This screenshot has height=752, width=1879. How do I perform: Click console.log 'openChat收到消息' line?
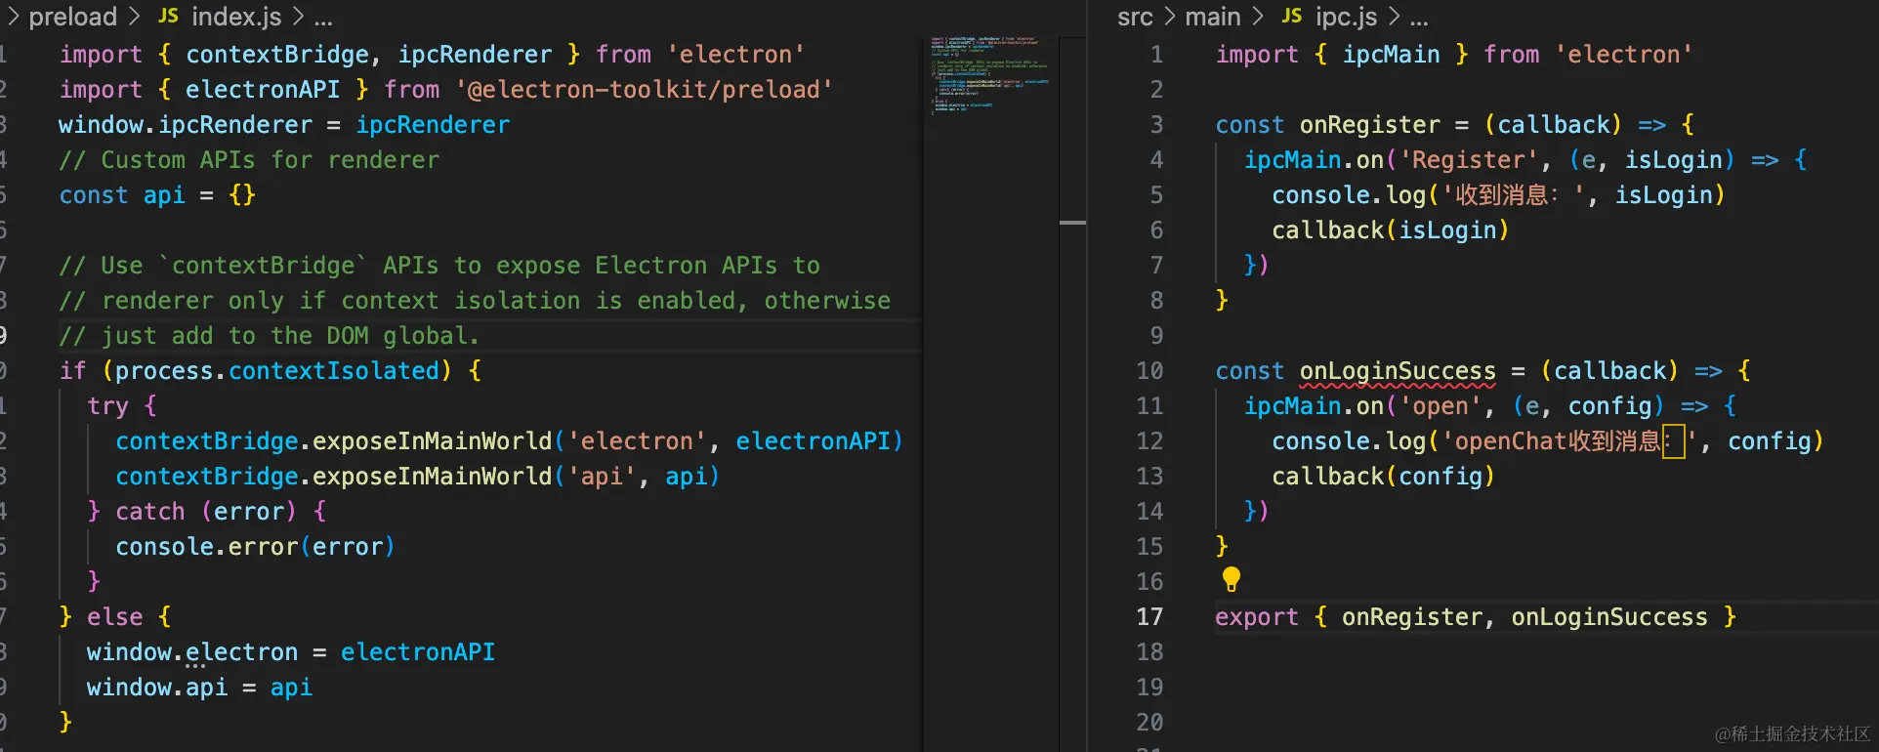point(1547,441)
